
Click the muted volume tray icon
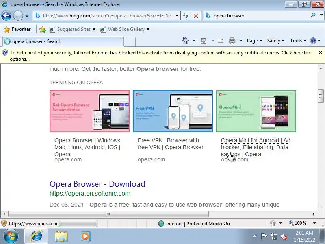pyautogui.click(x=284, y=236)
